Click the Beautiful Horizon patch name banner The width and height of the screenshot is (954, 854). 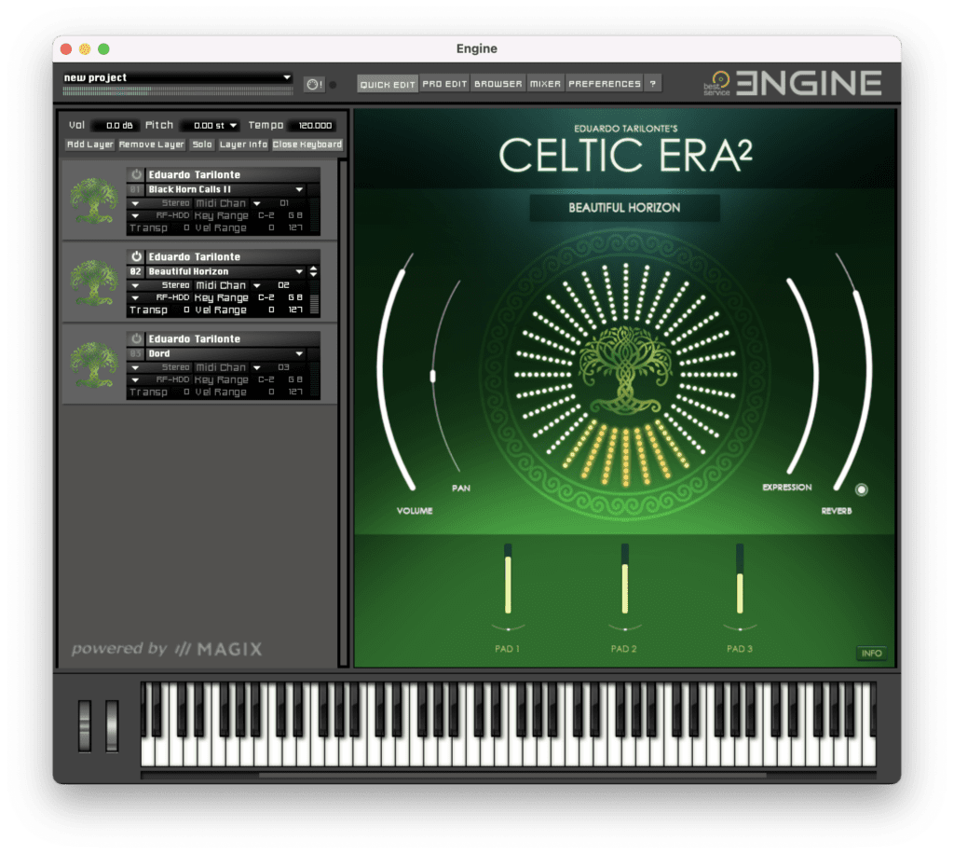click(x=624, y=208)
